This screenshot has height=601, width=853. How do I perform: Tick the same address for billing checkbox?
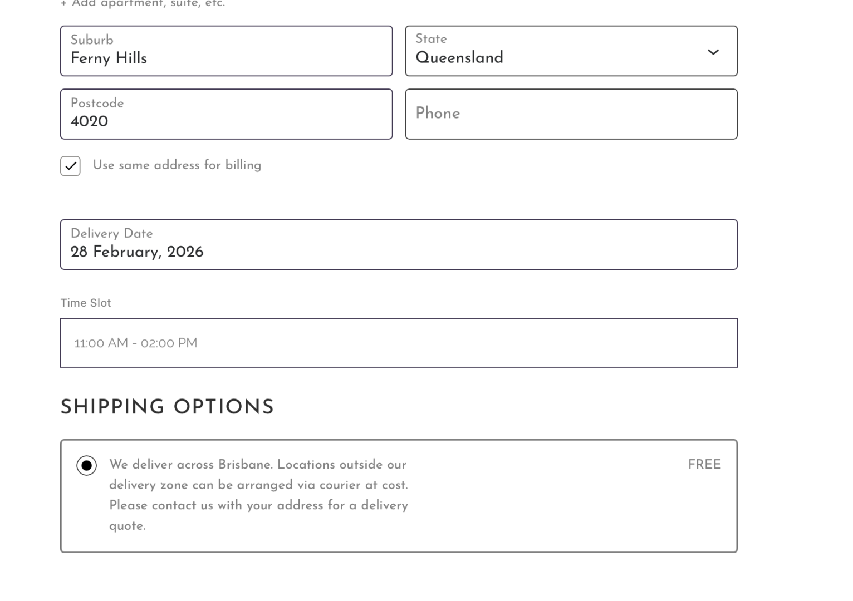point(71,166)
